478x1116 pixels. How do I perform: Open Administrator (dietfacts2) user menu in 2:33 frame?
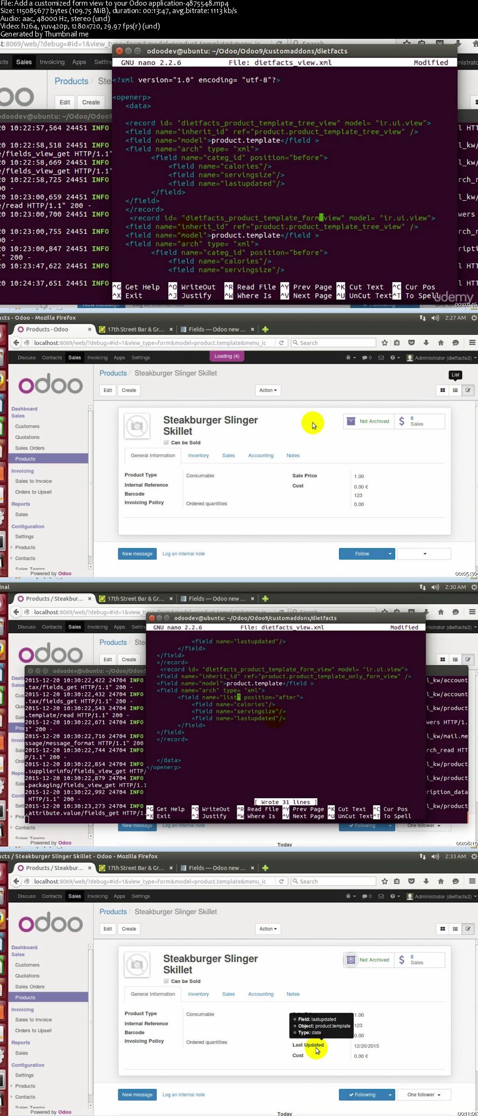441,896
